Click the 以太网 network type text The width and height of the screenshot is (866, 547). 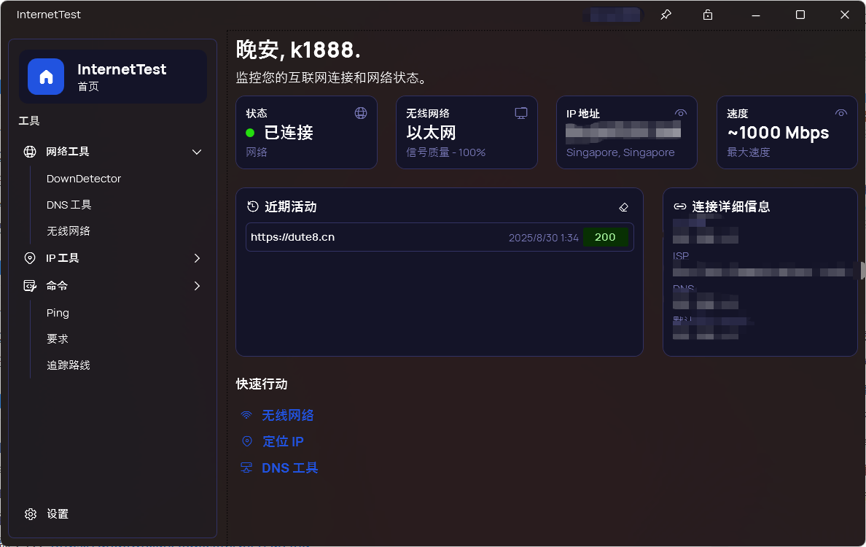(432, 133)
